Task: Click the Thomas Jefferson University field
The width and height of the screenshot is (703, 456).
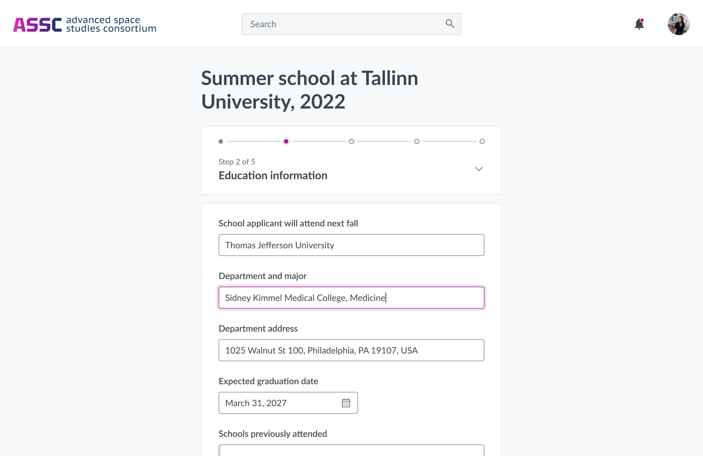Action: coord(351,245)
